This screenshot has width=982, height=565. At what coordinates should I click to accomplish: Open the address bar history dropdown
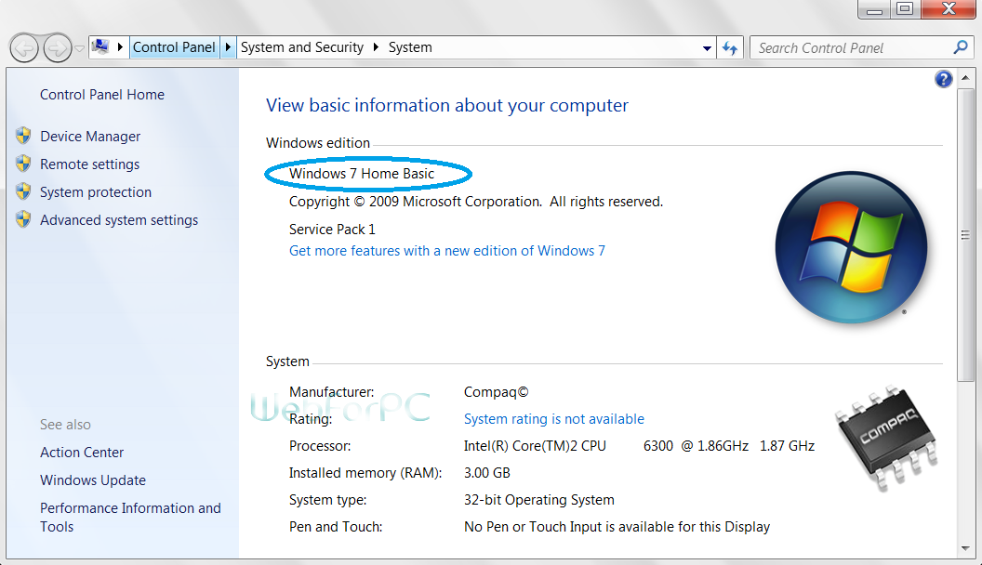point(707,48)
